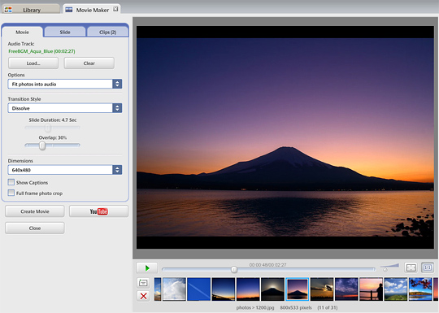Screen dimensions: 439x313
Task: Click the FreeBGM_Aqua_Blue audio track name
Action: click(x=41, y=51)
